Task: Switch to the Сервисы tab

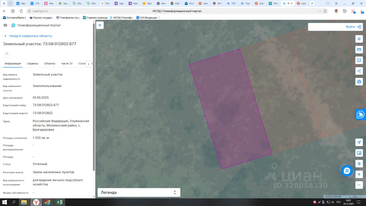Action: point(33,64)
